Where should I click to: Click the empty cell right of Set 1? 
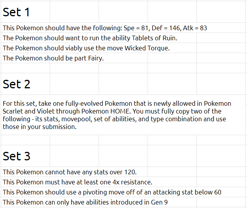point(74,12)
